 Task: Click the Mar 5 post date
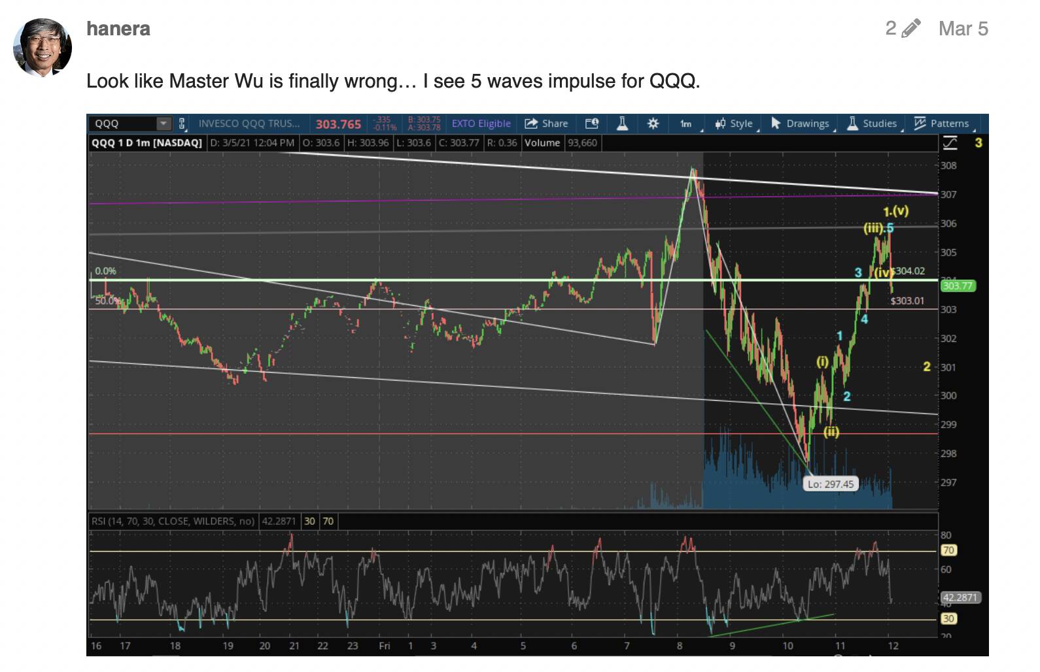click(x=963, y=29)
